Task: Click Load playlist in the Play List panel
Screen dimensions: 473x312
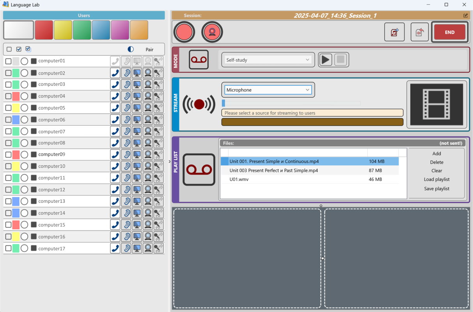Action: coord(436,179)
